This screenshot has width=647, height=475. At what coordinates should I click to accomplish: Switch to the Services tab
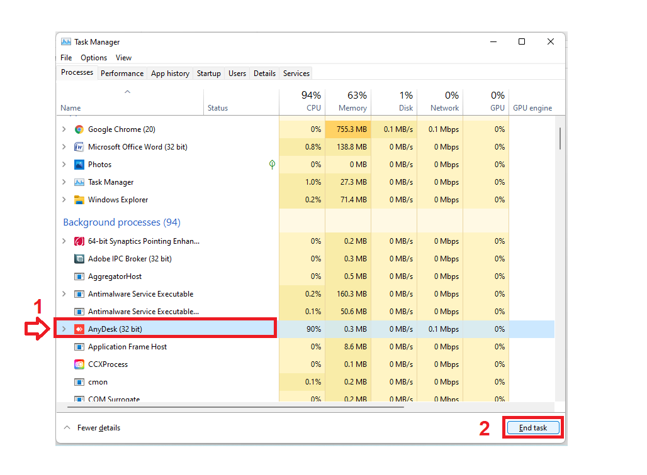[296, 74]
